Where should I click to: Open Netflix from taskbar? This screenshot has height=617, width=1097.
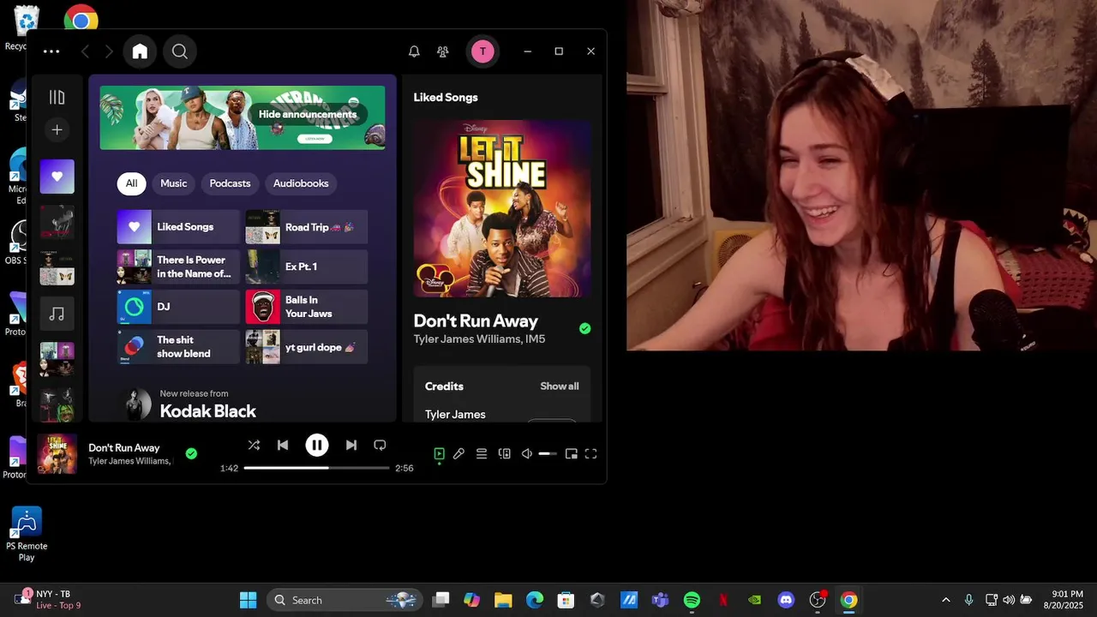[723, 600]
